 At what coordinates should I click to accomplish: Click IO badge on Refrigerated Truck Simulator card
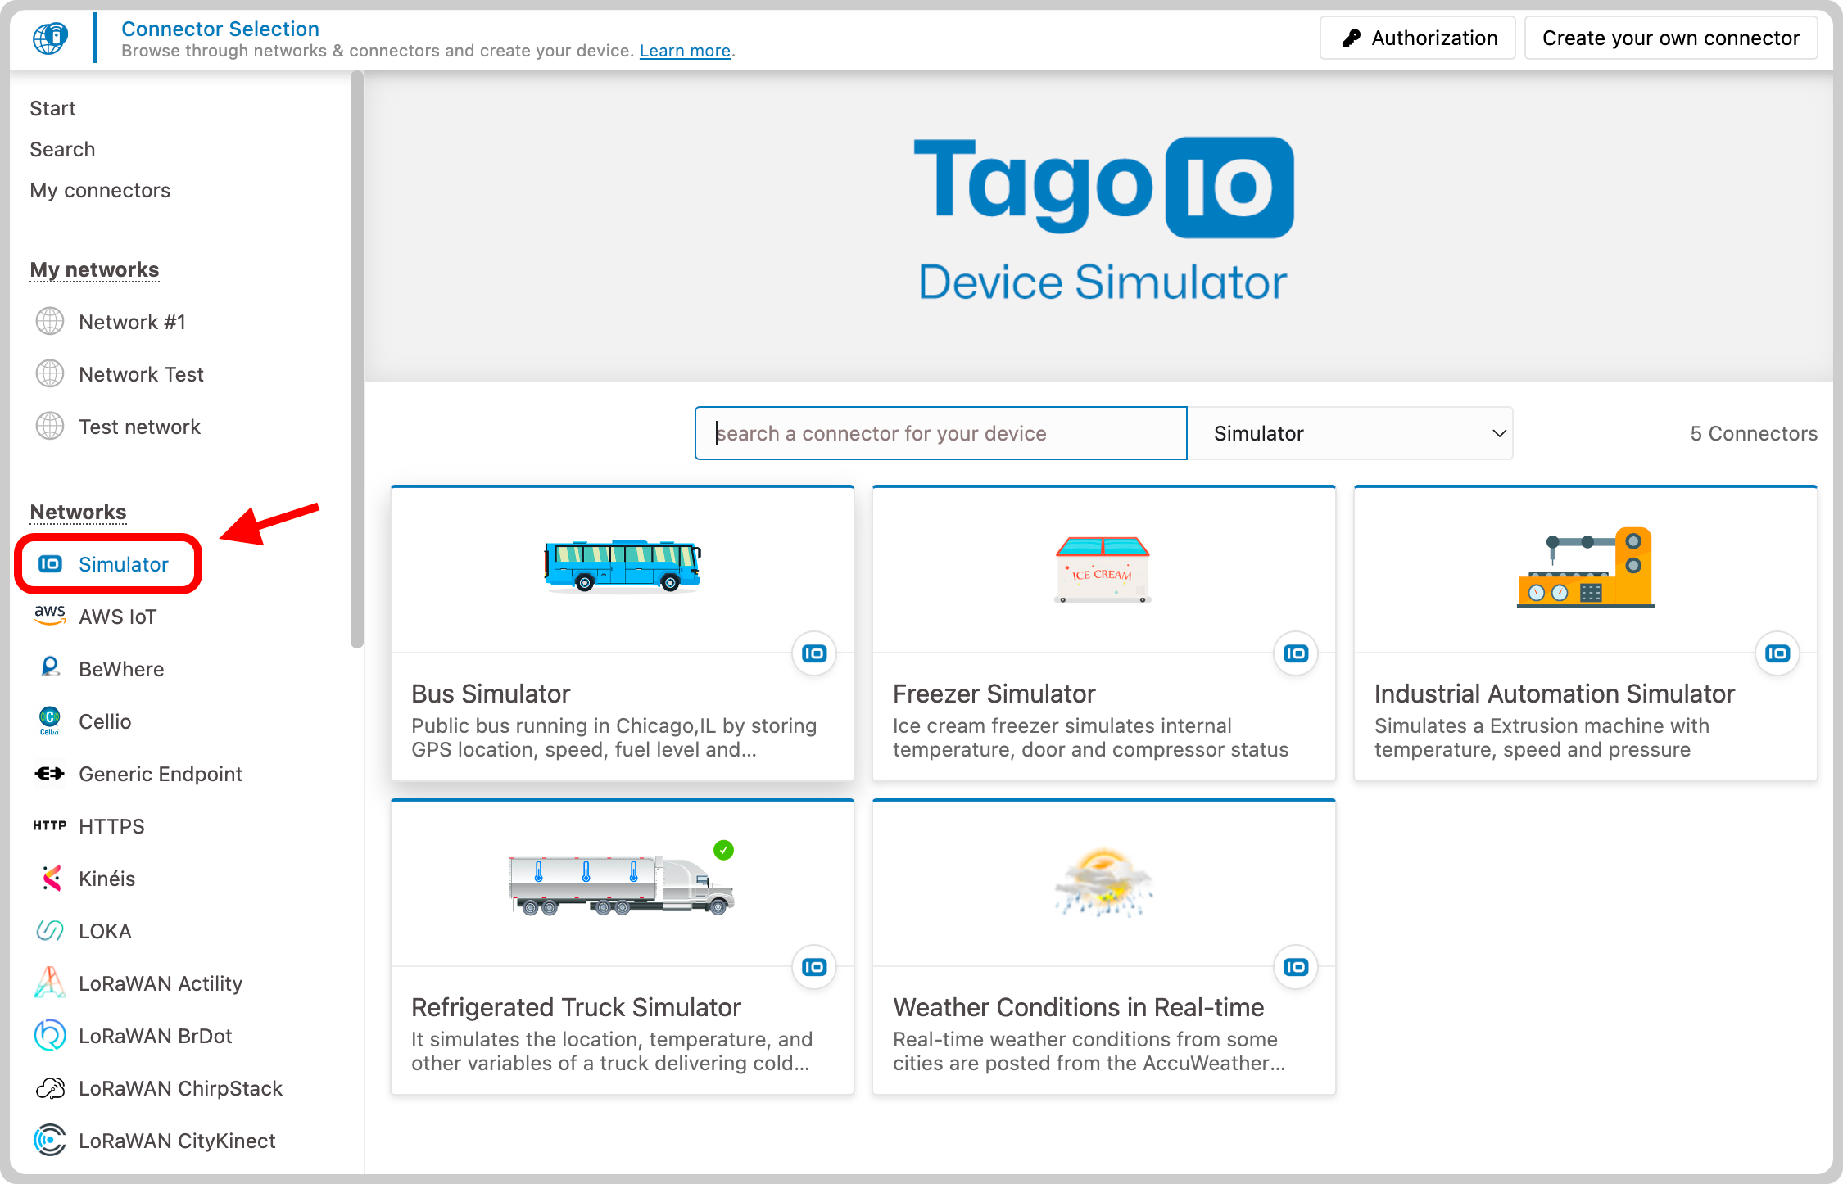(x=814, y=967)
